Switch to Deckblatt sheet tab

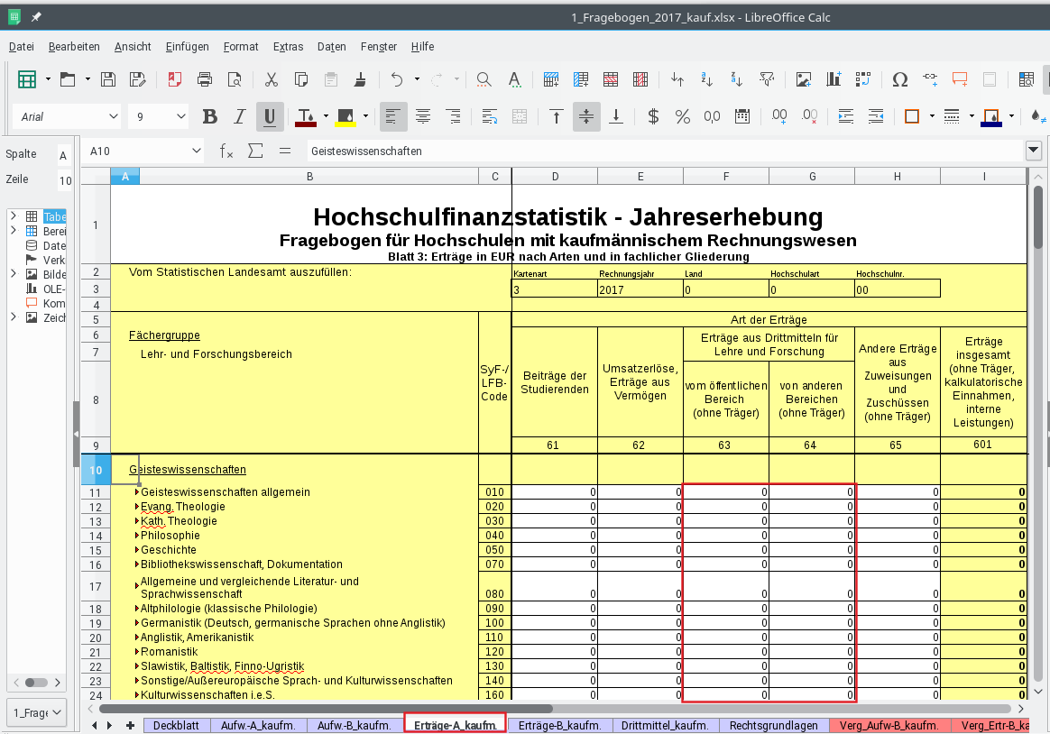[176, 725]
